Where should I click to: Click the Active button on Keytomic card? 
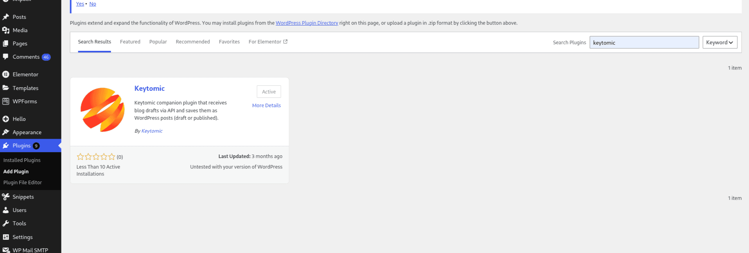tap(269, 92)
